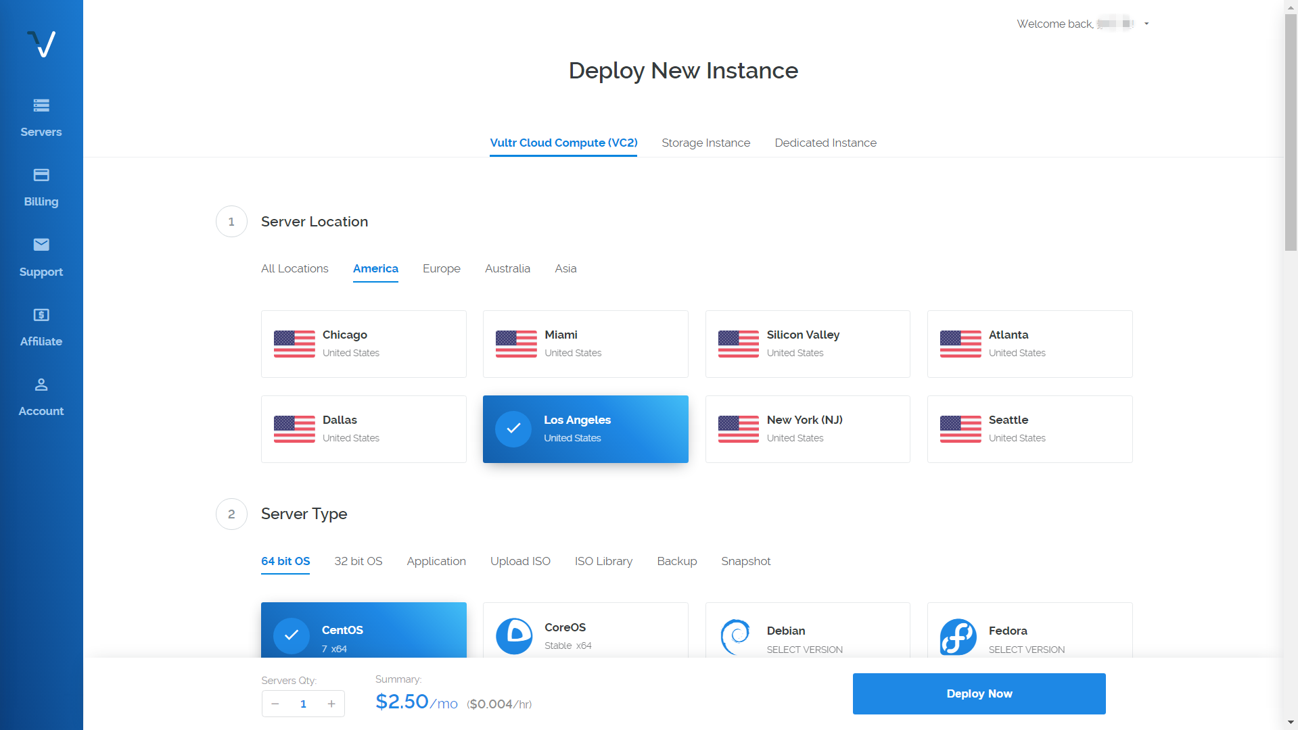Increase servers quantity with plus
The image size is (1298, 730).
click(x=331, y=704)
